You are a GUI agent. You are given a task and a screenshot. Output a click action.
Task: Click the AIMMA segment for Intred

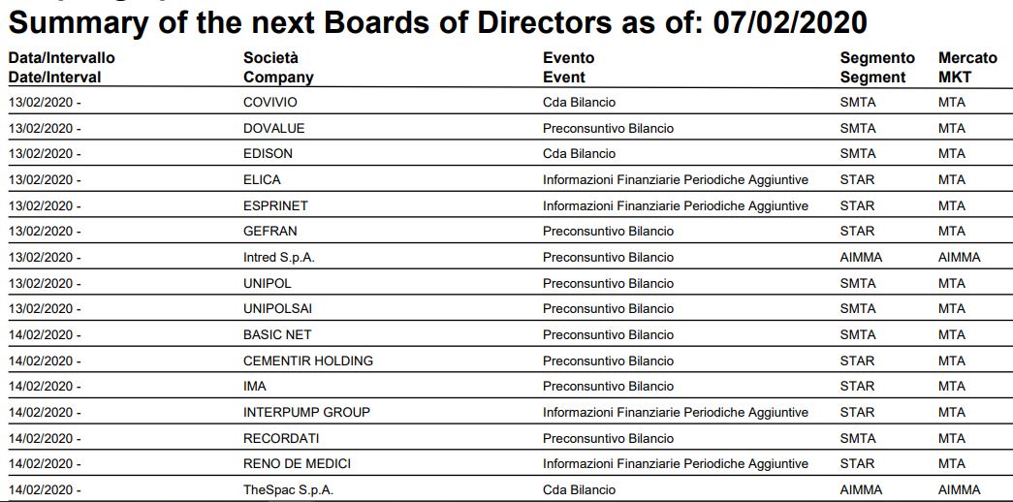pos(861,257)
